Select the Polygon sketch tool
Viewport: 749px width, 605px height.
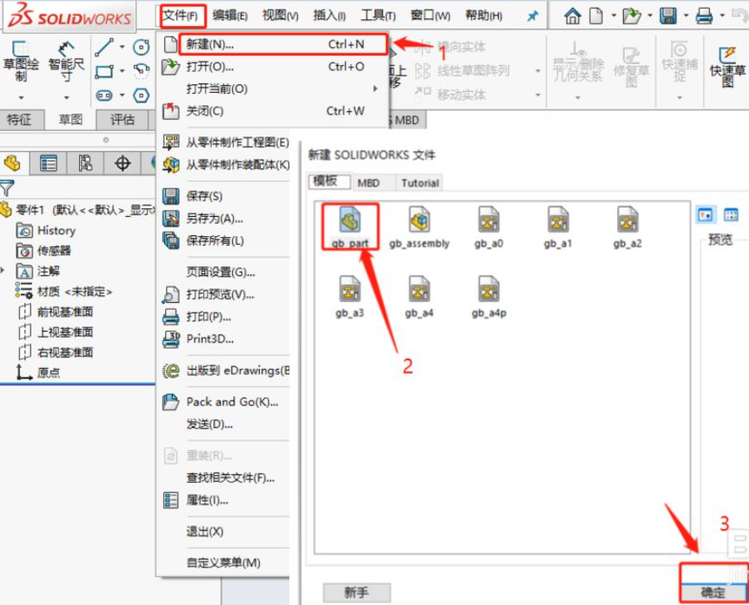[x=141, y=95]
